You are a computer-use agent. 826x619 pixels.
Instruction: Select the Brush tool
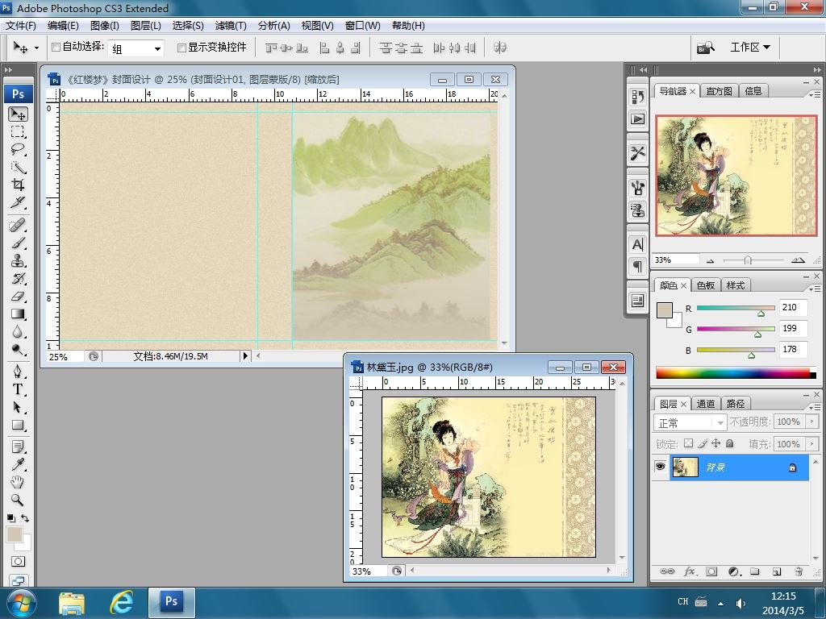[18, 243]
